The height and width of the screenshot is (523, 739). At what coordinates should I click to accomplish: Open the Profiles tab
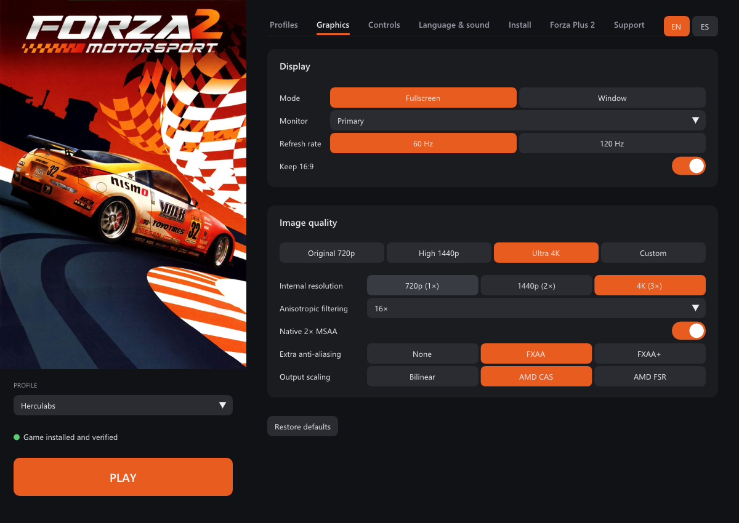284,25
